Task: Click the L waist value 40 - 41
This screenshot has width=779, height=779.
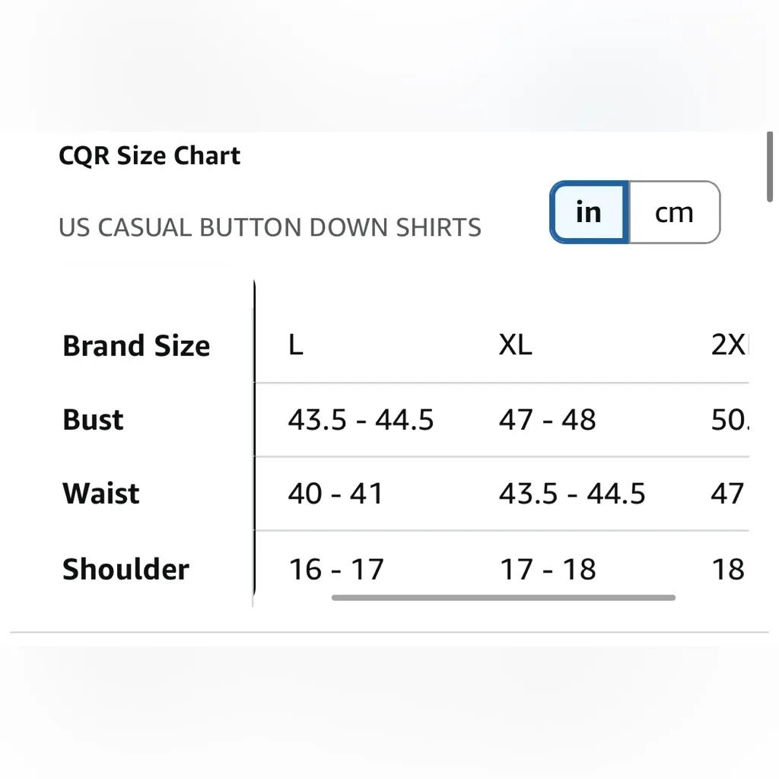Action: (335, 493)
